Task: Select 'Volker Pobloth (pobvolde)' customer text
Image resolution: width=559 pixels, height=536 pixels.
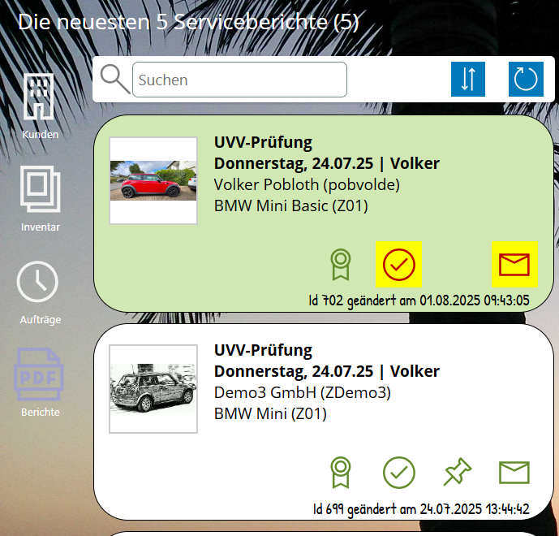Action: point(307,185)
